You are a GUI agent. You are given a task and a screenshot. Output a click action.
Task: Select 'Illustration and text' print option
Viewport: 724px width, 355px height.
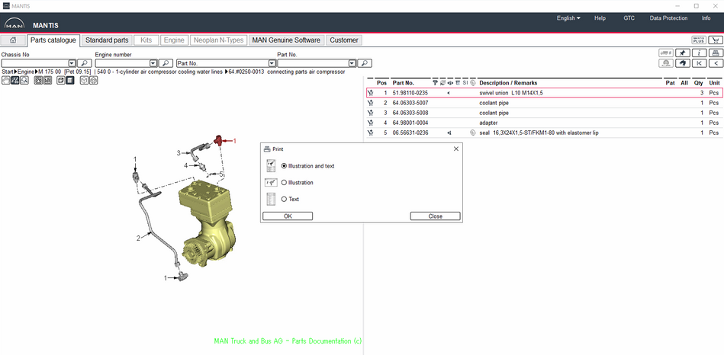285,165
